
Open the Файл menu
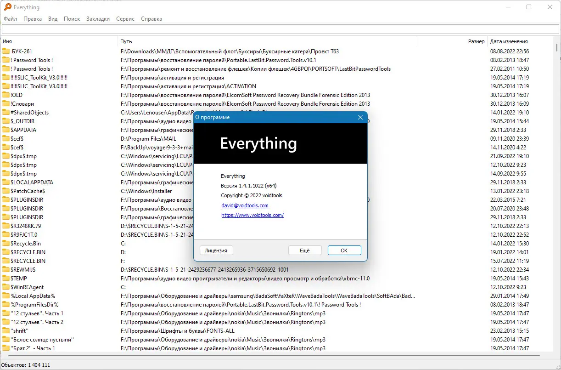[x=10, y=19]
